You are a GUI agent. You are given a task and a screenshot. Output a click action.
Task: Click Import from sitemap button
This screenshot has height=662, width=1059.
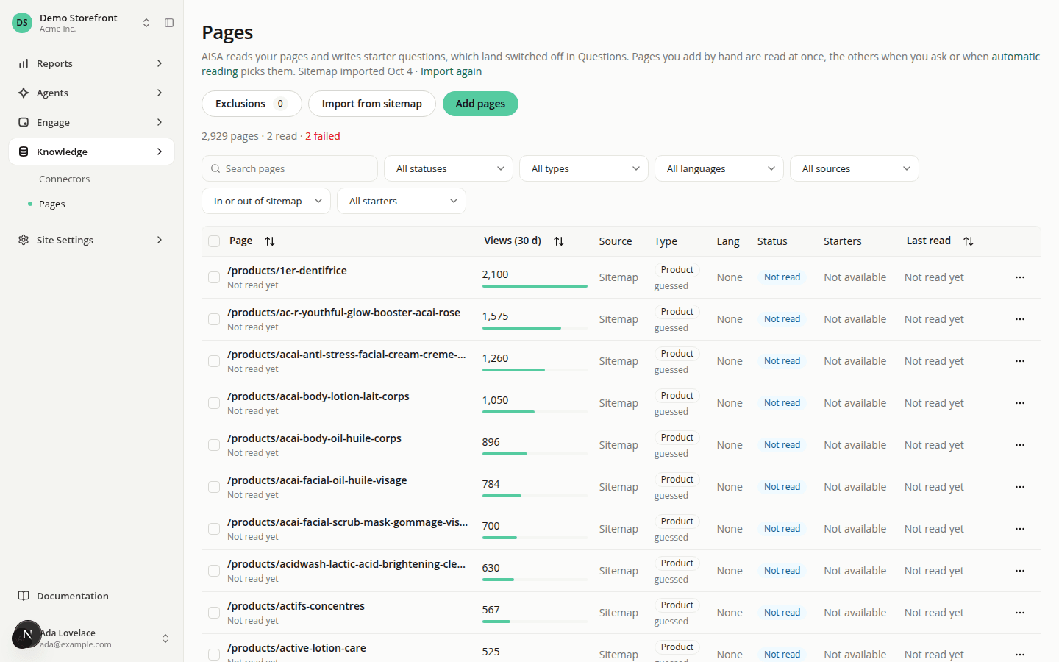[x=372, y=104]
